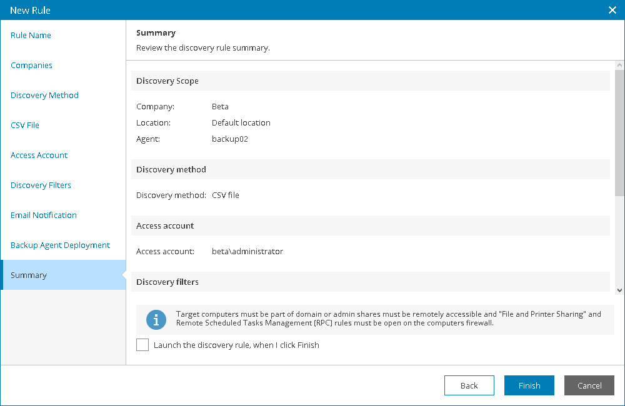Click company value Beta

tap(220, 106)
